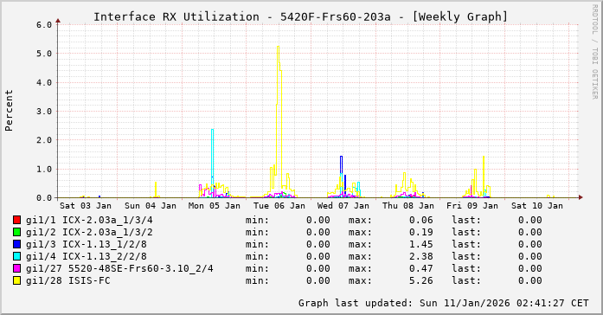Image resolution: width=603 pixels, height=315 pixels.
Task: Click x-axis label 'Fri 09 Jan'
Action: click(472, 206)
